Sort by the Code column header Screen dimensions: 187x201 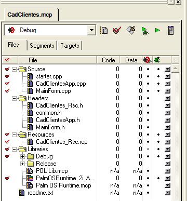coord(108,60)
